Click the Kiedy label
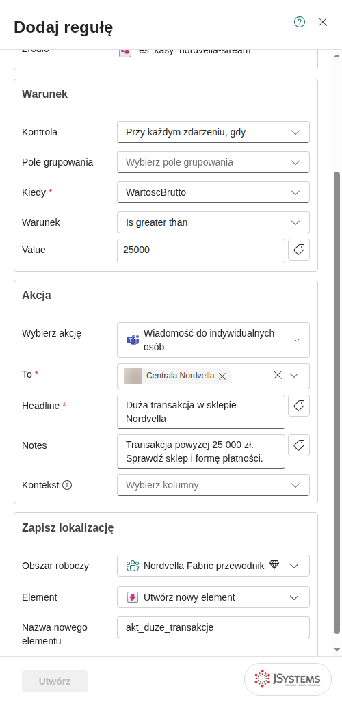Viewport: 342px width, 706px height. pos(34,192)
